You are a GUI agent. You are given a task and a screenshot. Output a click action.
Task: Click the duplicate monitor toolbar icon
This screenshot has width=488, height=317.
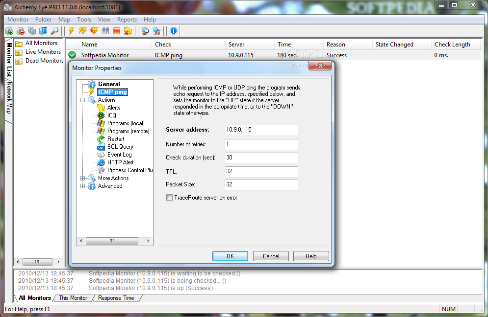click(x=32, y=31)
